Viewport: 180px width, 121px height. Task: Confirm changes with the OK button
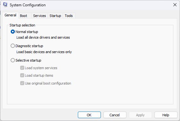tap(89, 115)
